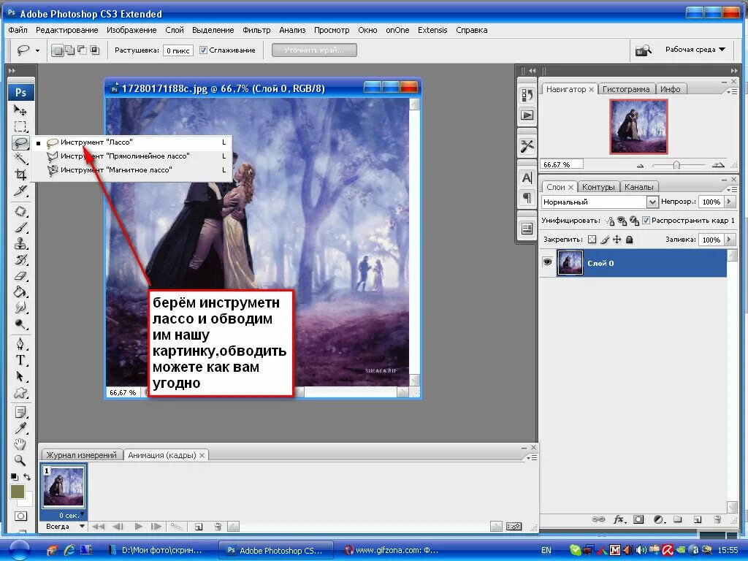Select the Custom Shape tool
This screenshot has height=561, width=748.
tap(20, 392)
